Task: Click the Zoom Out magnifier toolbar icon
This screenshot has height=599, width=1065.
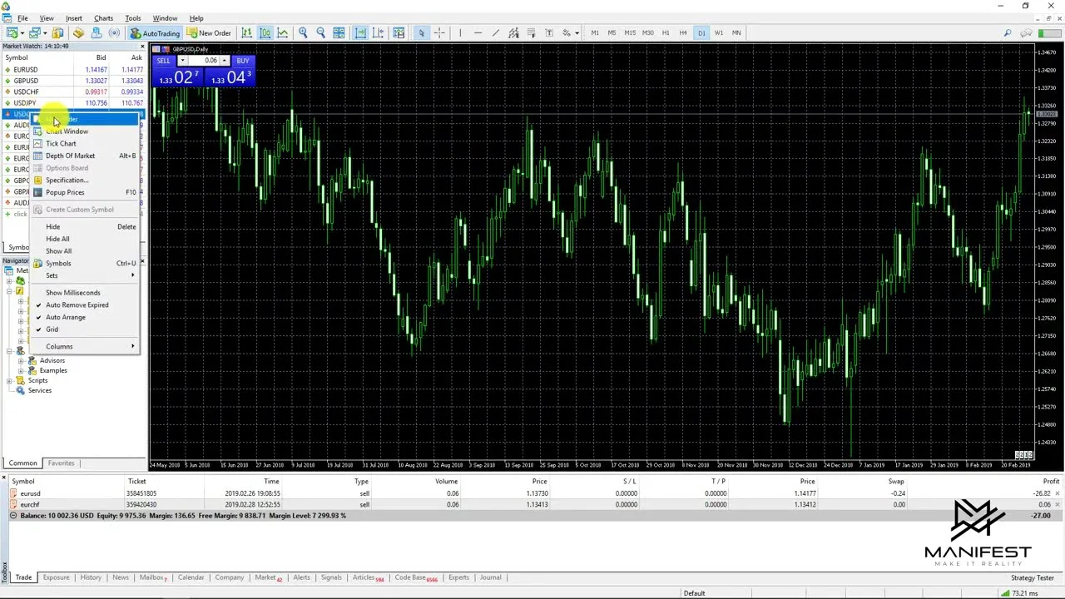Action: coord(320,33)
